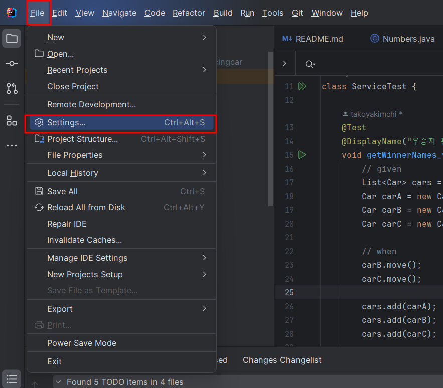The height and width of the screenshot is (388, 443).
Task: Expand the File Properties submenu arrow
Action: (204, 155)
